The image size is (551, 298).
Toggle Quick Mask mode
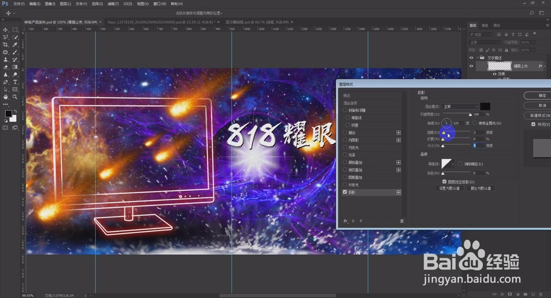6,128
